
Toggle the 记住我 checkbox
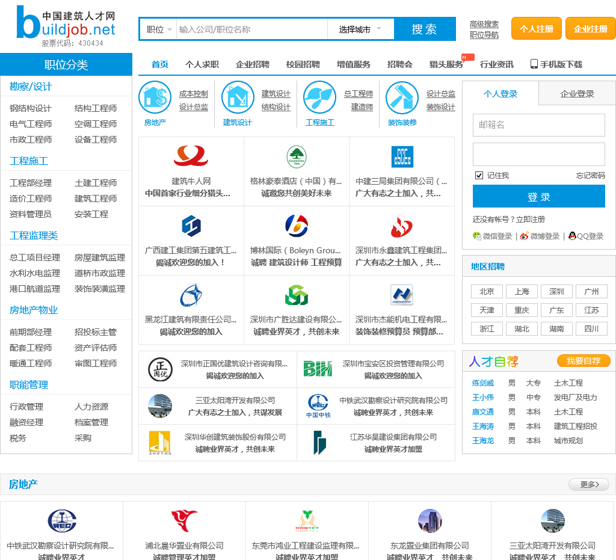(x=479, y=175)
